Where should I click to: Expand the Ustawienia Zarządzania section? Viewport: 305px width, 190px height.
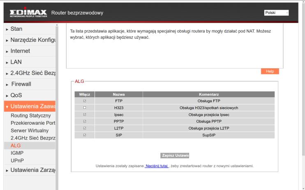(x=30, y=170)
